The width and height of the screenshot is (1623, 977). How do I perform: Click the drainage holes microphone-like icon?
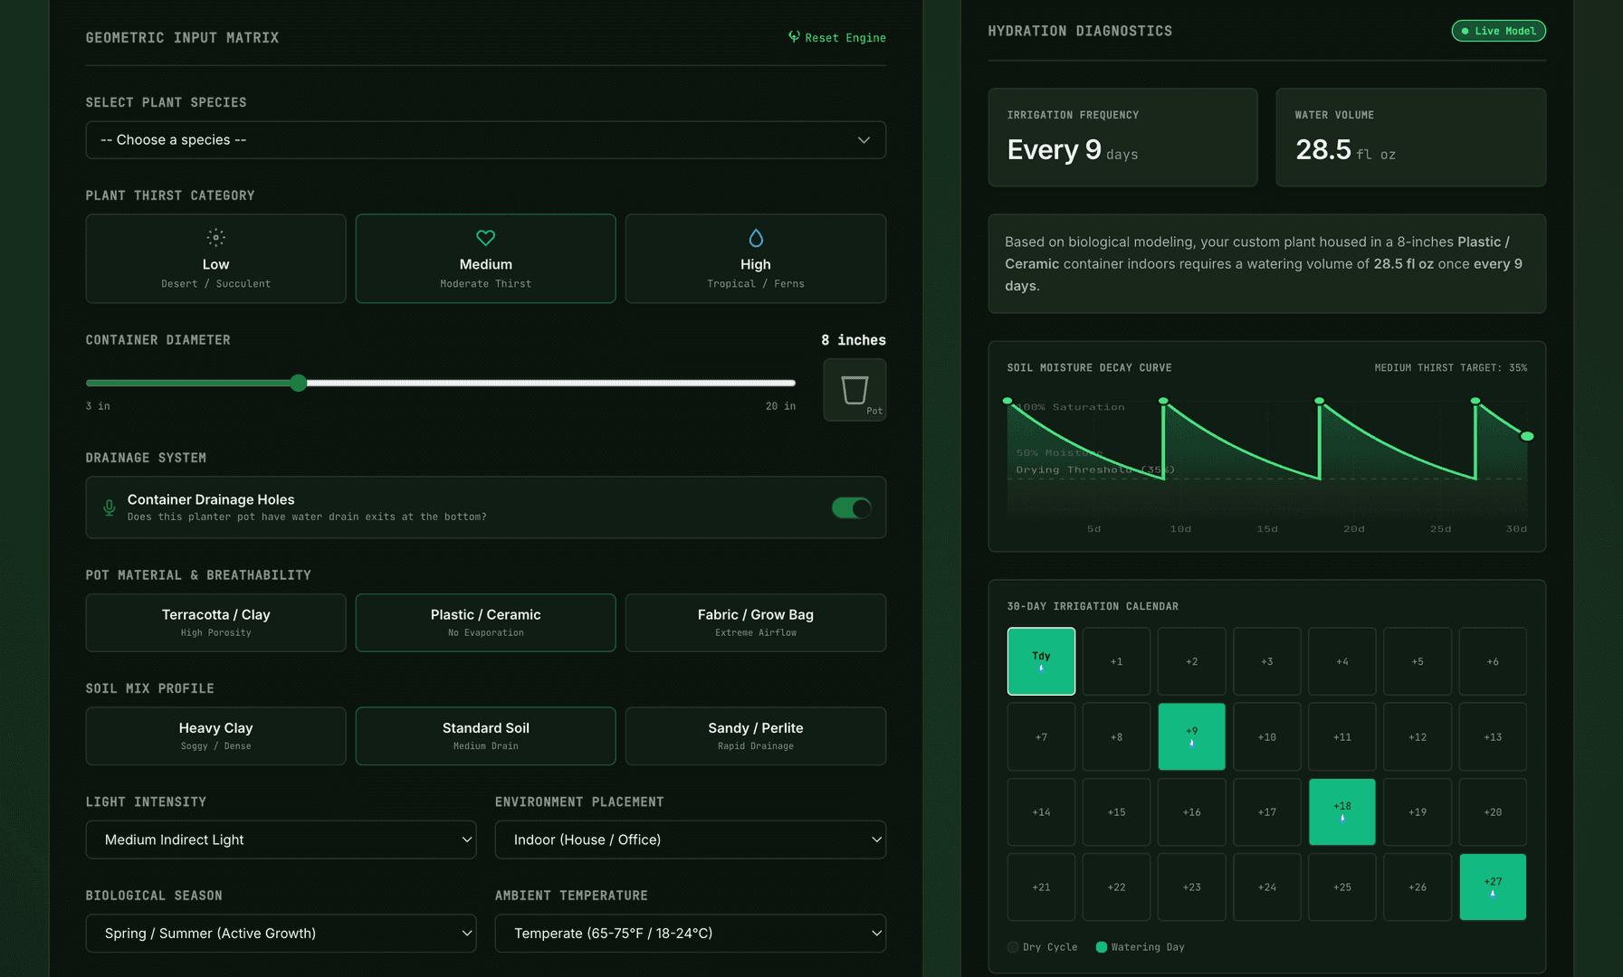click(x=110, y=507)
